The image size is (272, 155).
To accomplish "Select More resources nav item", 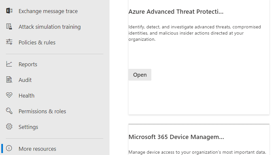I will (x=37, y=149).
